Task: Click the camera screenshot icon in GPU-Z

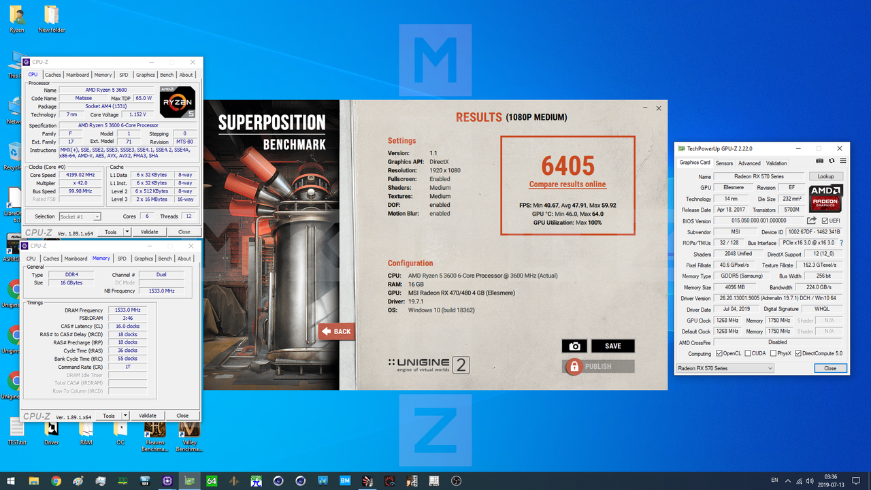Action: pyautogui.click(x=819, y=161)
